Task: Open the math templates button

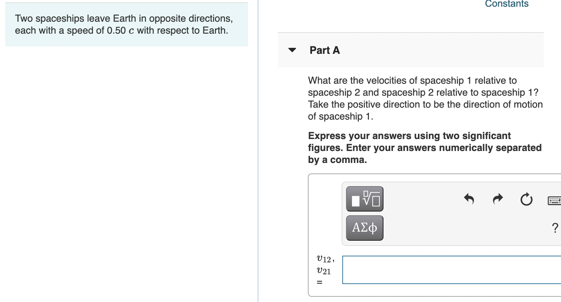Action: [x=364, y=199]
